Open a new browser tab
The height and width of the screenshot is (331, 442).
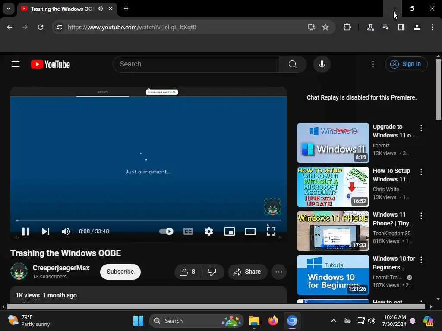[126, 9]
